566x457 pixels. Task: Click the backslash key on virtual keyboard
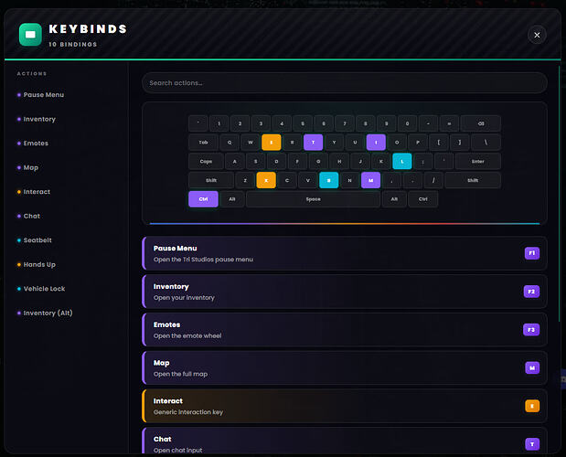coord(486,142)
